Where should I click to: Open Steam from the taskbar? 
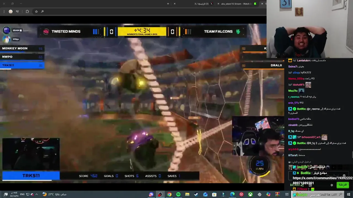(x=196, y=194)
